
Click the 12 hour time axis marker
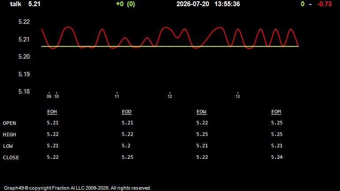point(170,96)
